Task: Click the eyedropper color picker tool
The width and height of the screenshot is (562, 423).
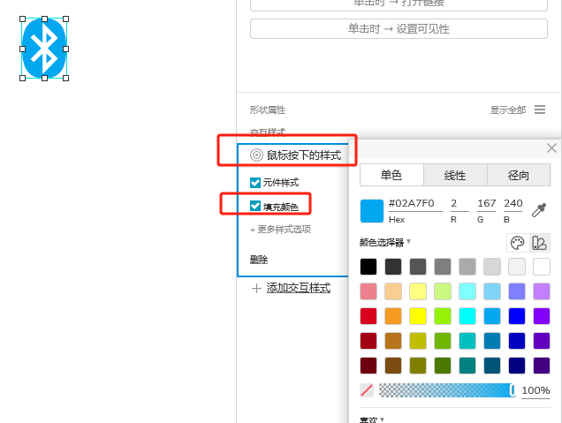Action: coord(539,210)
